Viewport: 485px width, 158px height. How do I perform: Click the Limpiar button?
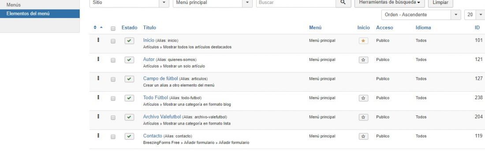coord(440,3)
